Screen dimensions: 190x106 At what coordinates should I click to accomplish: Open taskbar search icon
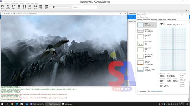[7, 104]
